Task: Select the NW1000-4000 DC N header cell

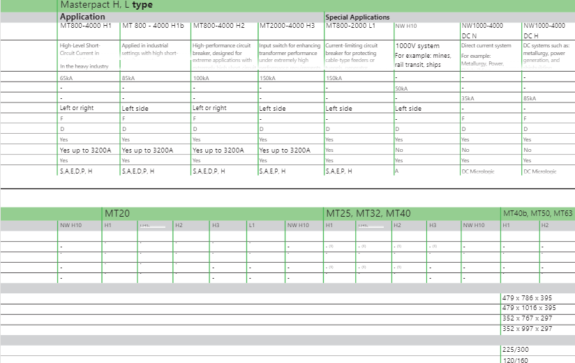Action: 482,30
